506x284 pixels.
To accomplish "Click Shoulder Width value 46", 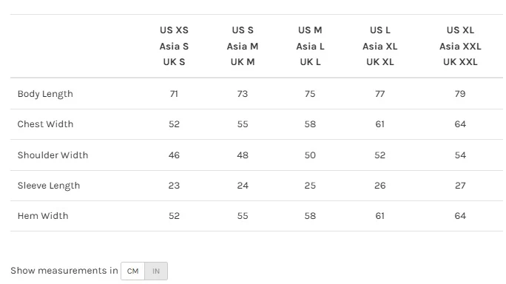I will click(x=174, y=155).
